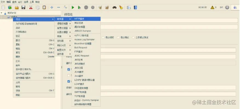
Task: Click the Reset Search brush icon
Action: 121,7
